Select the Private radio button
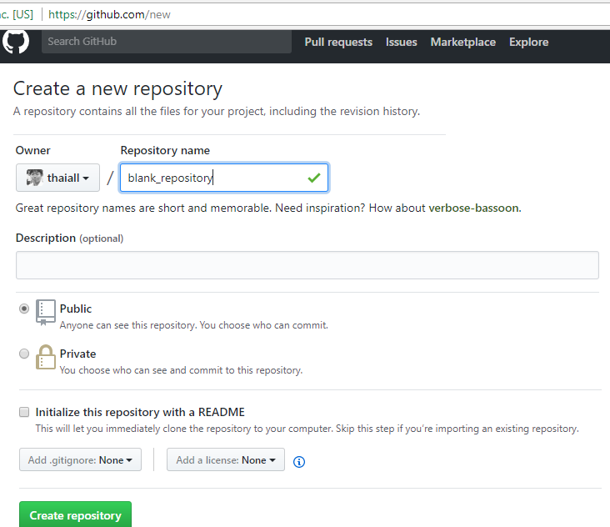Image resolution: width=610 pixels, height=527 pixels. [x=24, y=354]
